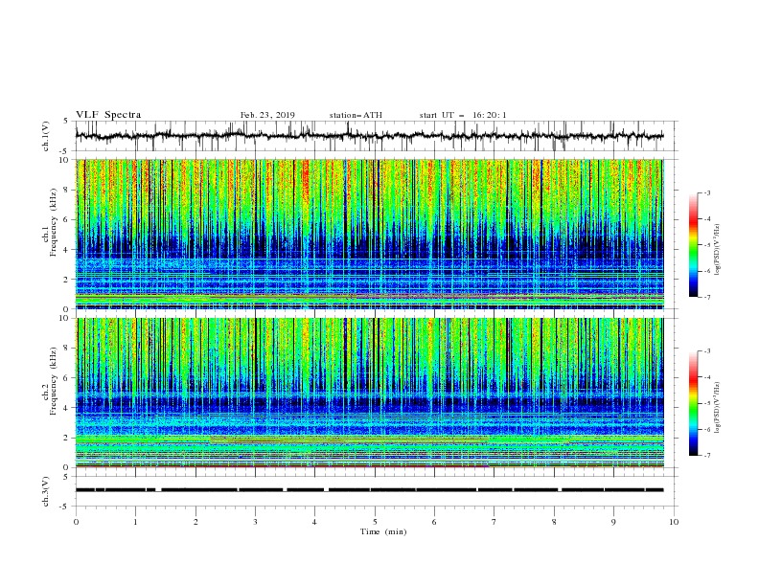Click the 'ch.1(V)' waveform axis label
This screenshot has width=759, height=586.
[46, 136]
